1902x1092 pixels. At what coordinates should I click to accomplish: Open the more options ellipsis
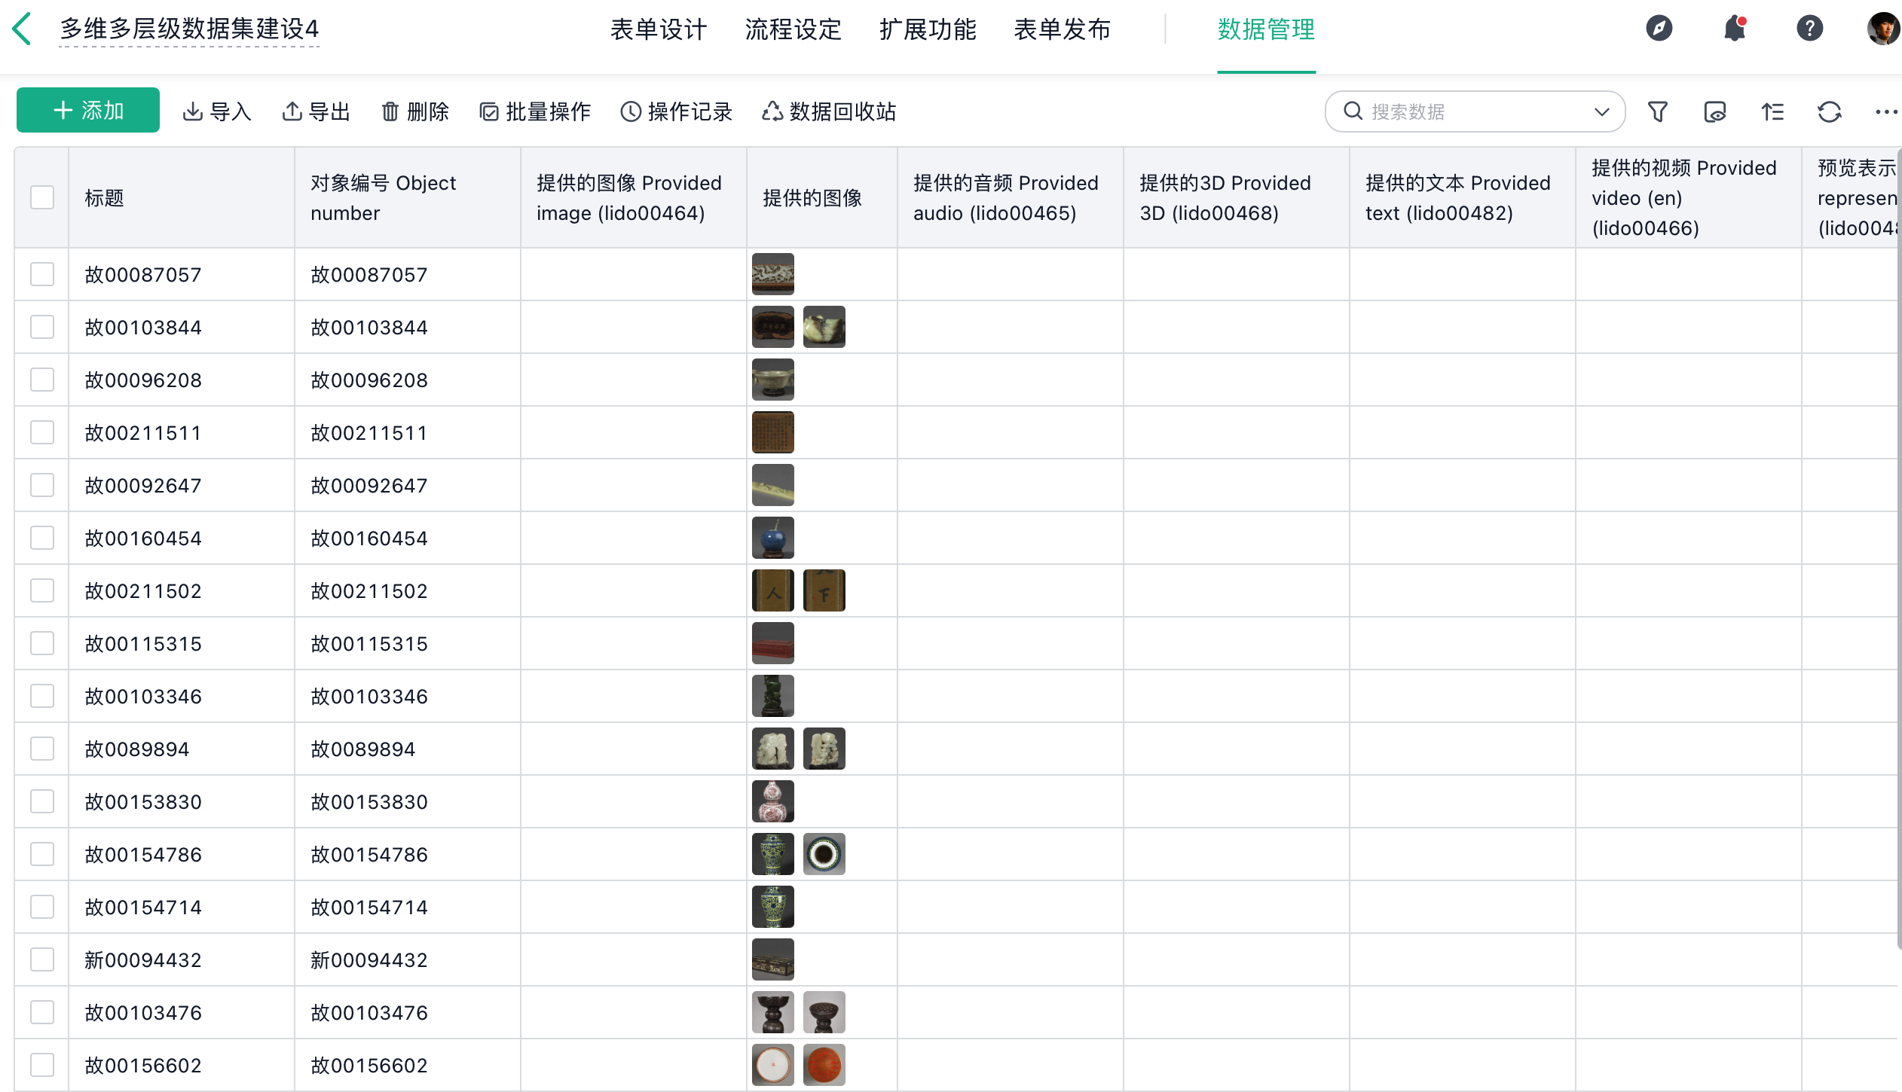(x=1885, y=112)
